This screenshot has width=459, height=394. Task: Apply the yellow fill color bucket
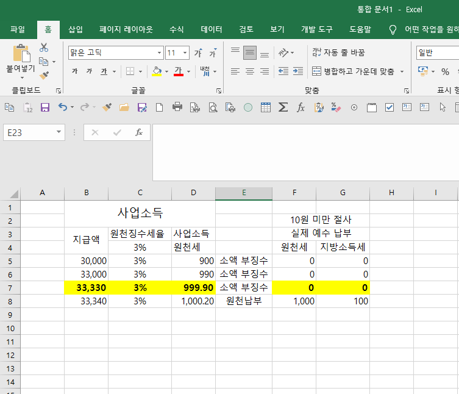[157, 71]
